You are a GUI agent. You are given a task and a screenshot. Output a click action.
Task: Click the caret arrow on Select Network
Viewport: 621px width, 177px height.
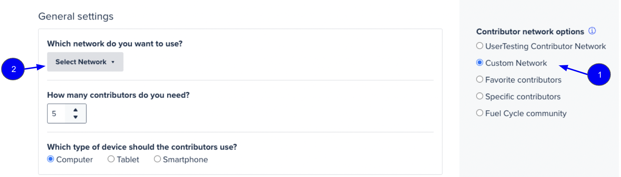click(113, 62)
